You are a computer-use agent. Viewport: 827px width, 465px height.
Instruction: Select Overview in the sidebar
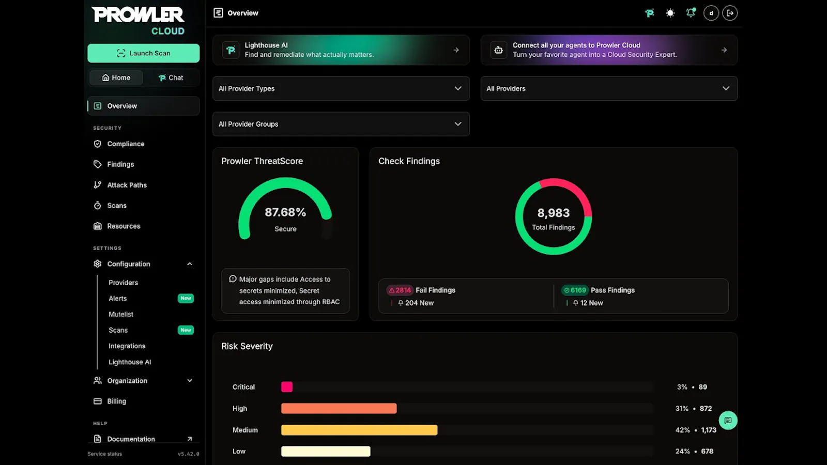pos(144,106)
